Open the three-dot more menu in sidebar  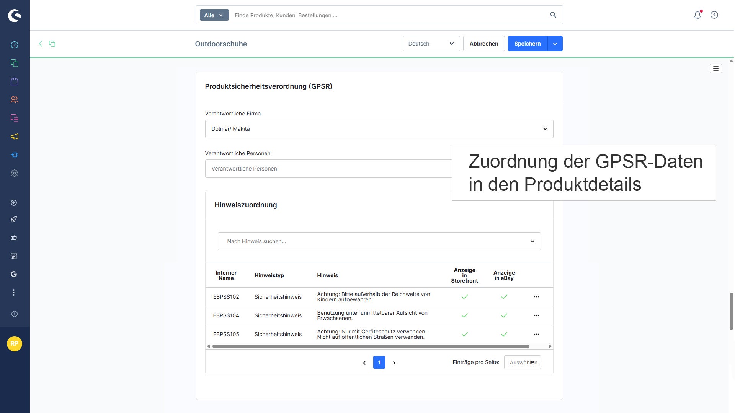14,293
